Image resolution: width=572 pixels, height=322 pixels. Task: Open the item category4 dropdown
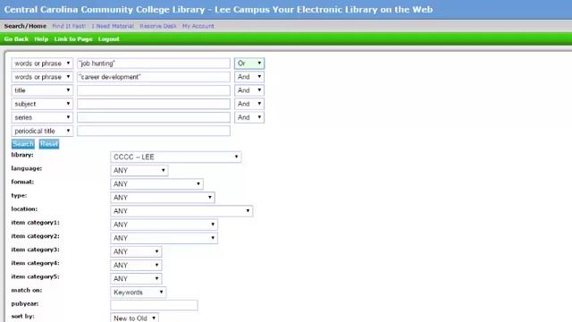(136, 265)
